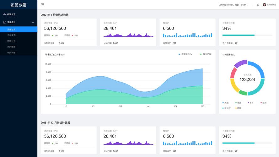The width and height of the screenshot is (279, 157).
Task: Click the Leadong username link
Action: [x=271, y=5]
